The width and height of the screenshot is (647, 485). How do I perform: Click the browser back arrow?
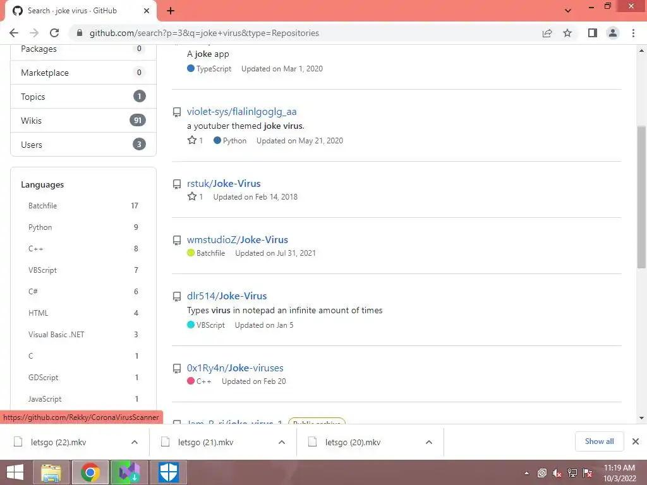tap(14, 33)
